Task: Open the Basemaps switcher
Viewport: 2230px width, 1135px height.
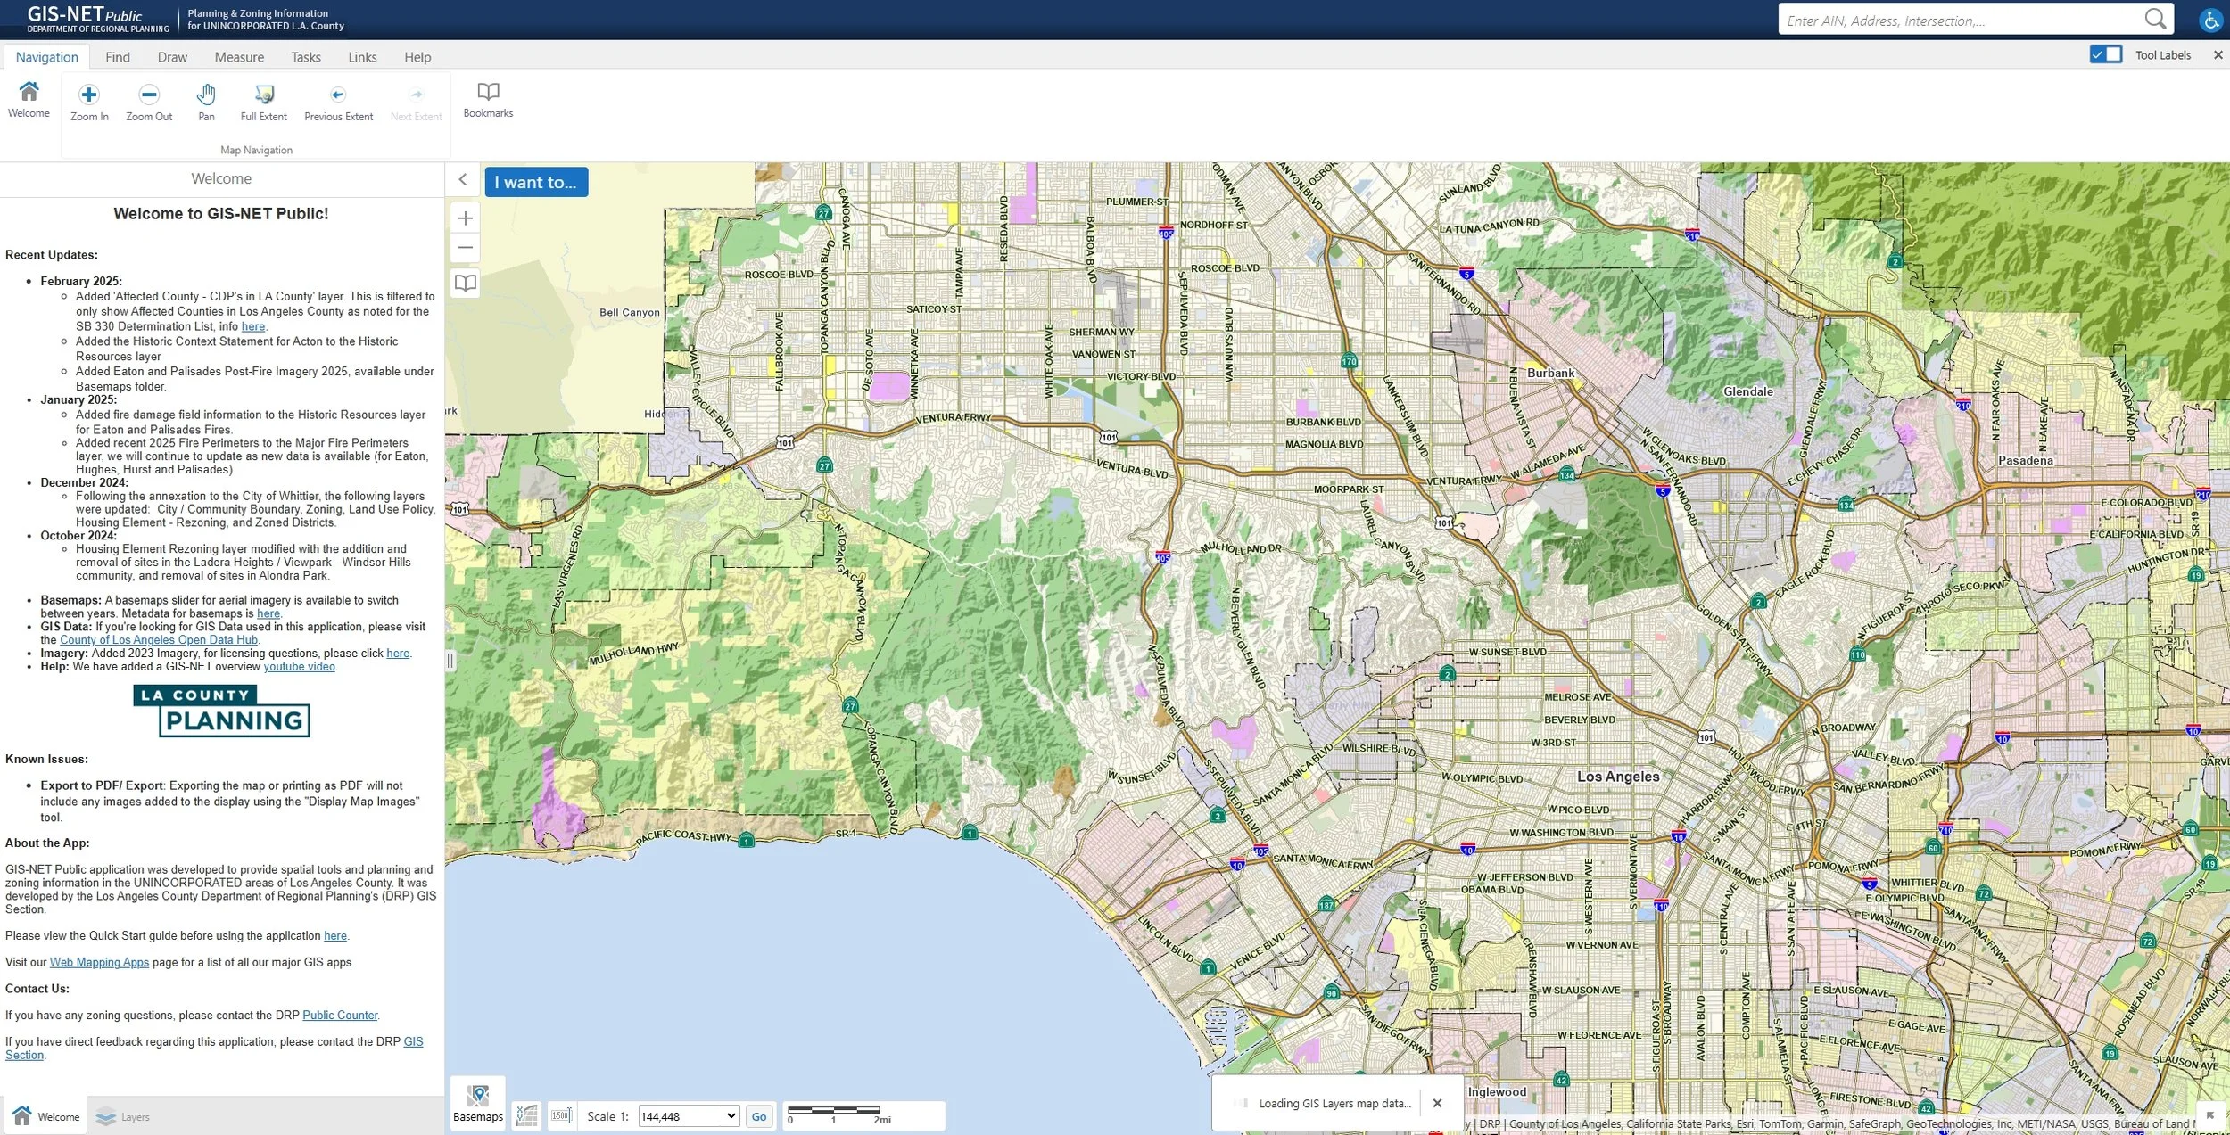Action: tap(478, 1102)
